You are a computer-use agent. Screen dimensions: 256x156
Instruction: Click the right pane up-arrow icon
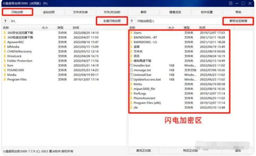point(132,21)
